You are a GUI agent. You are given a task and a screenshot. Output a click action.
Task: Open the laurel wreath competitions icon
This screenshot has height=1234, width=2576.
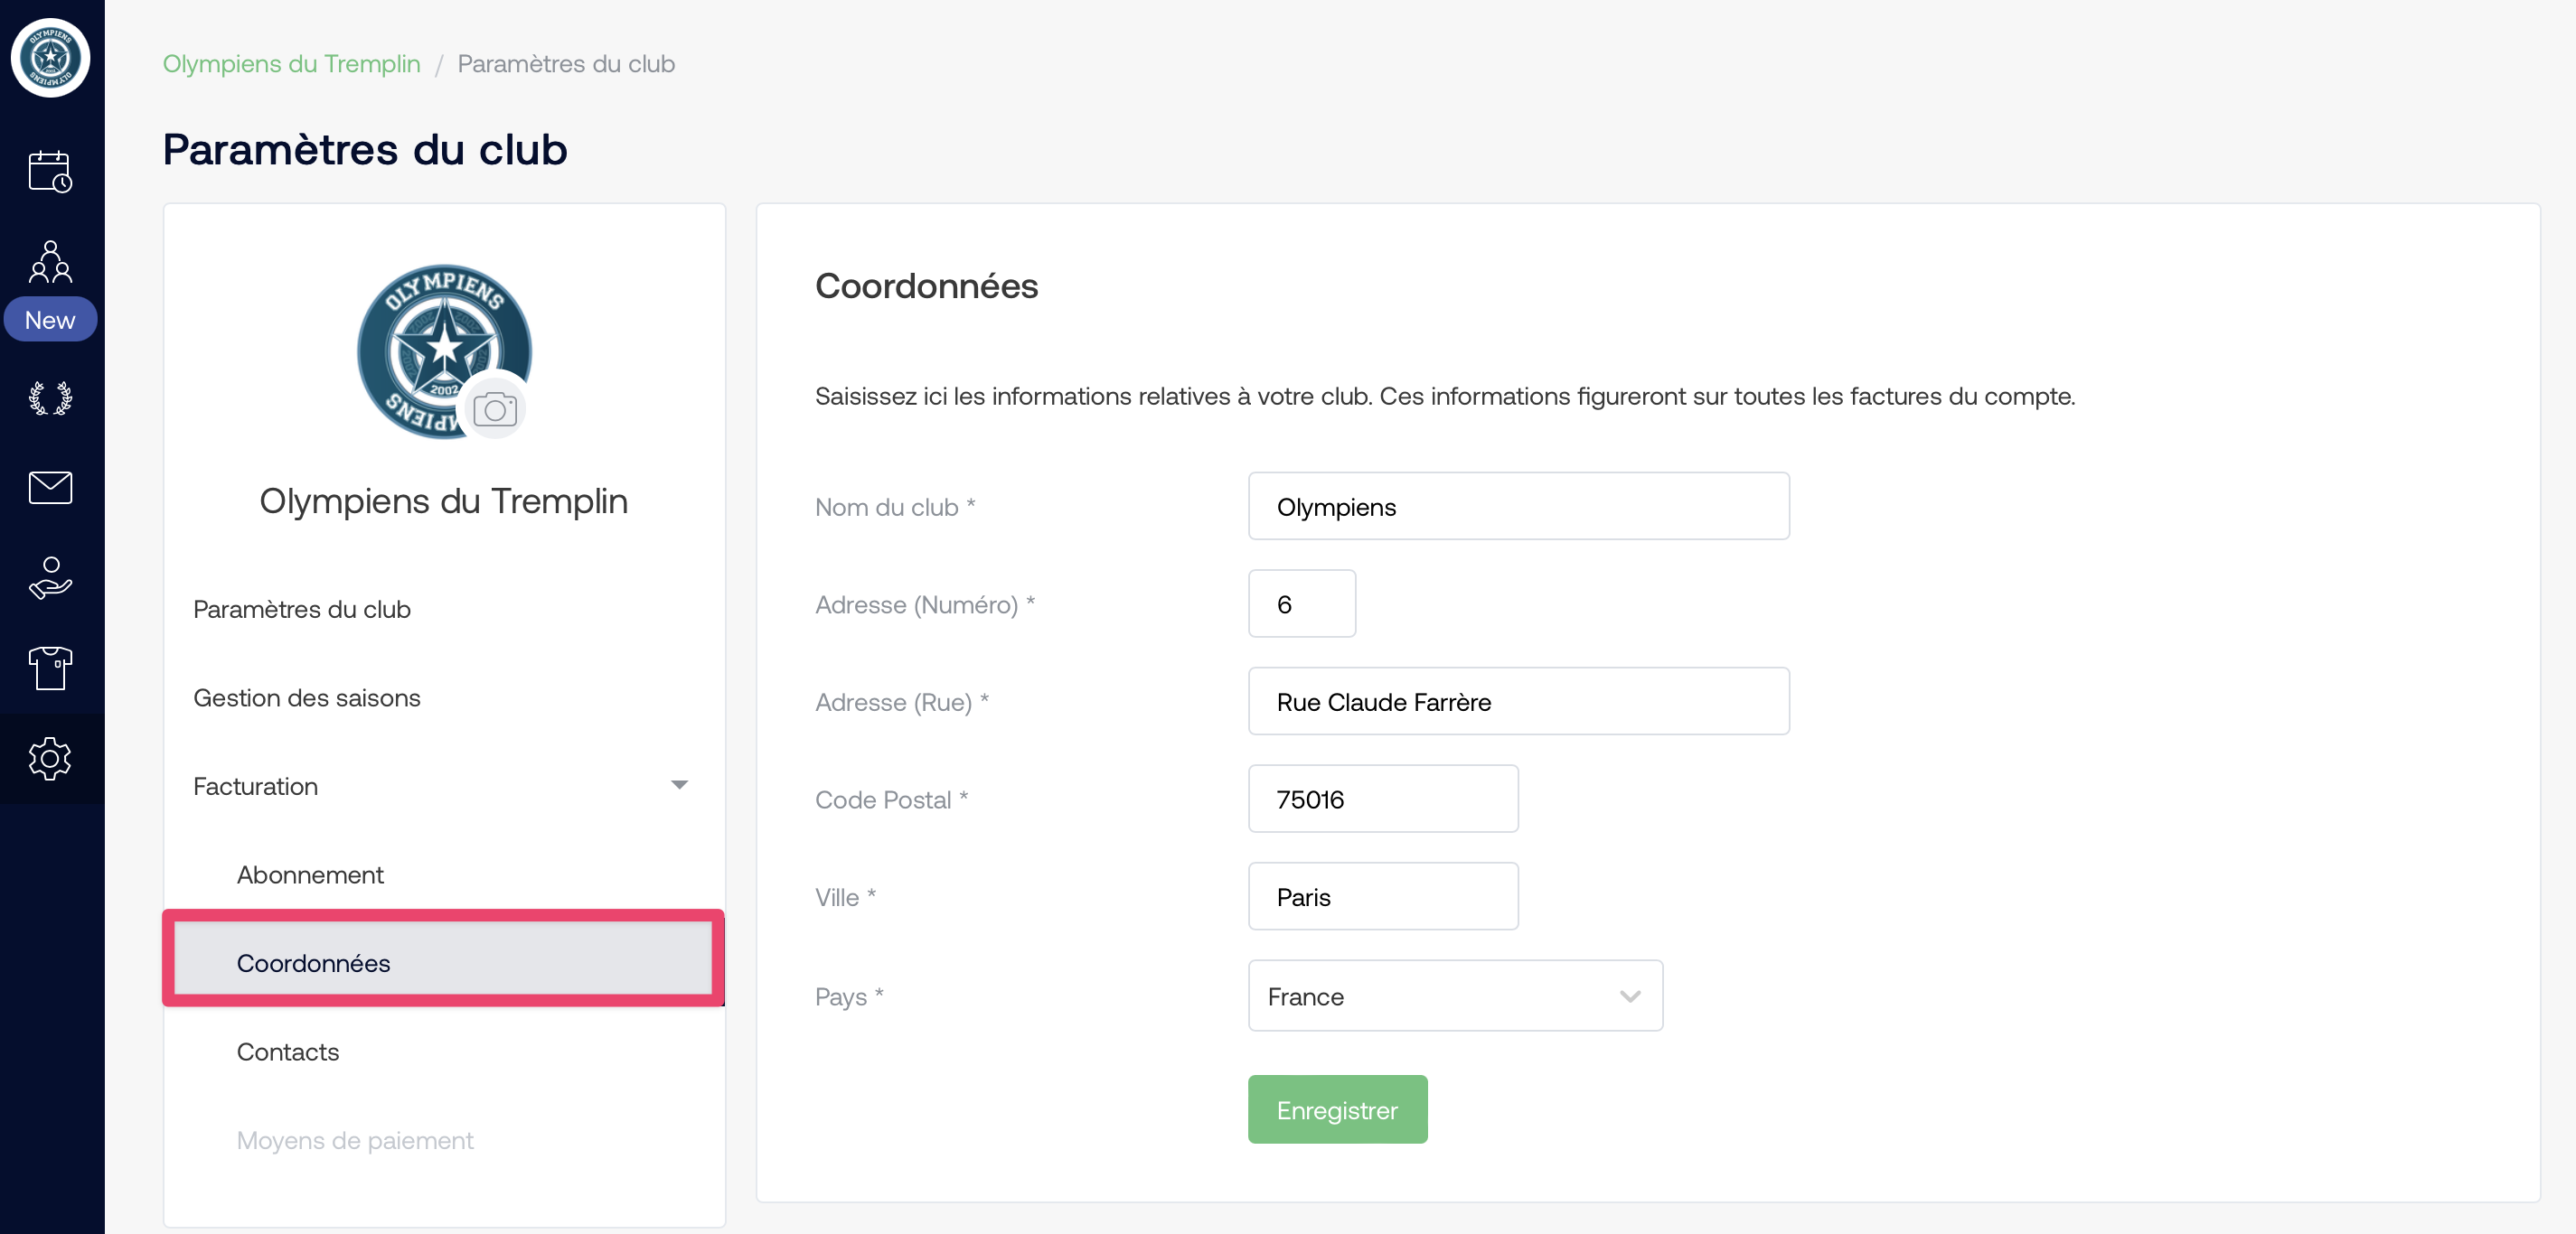pyautogui.click(x=50, y=398)
